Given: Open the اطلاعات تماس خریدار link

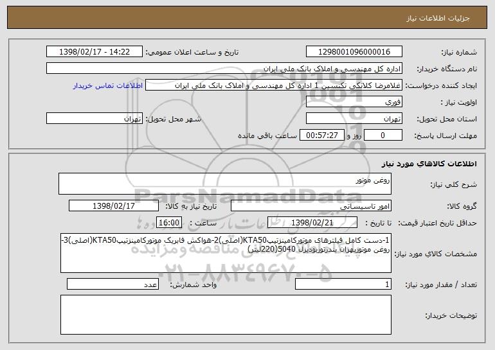Looking at the screenshot, I should pos(108,85).
